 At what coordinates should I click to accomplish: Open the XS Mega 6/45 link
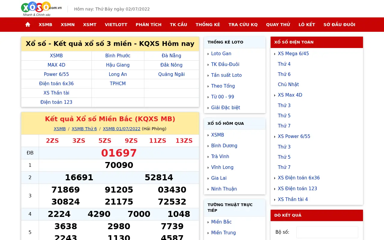(x=293, y=54)
